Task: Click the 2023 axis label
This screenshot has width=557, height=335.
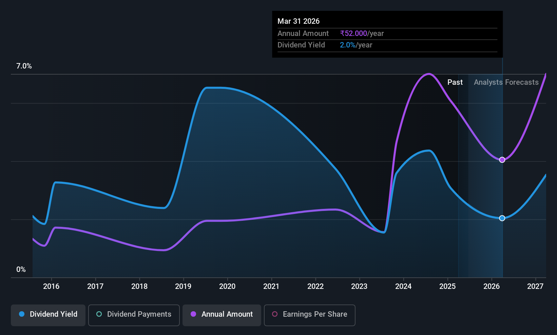Action: point(359,287)
